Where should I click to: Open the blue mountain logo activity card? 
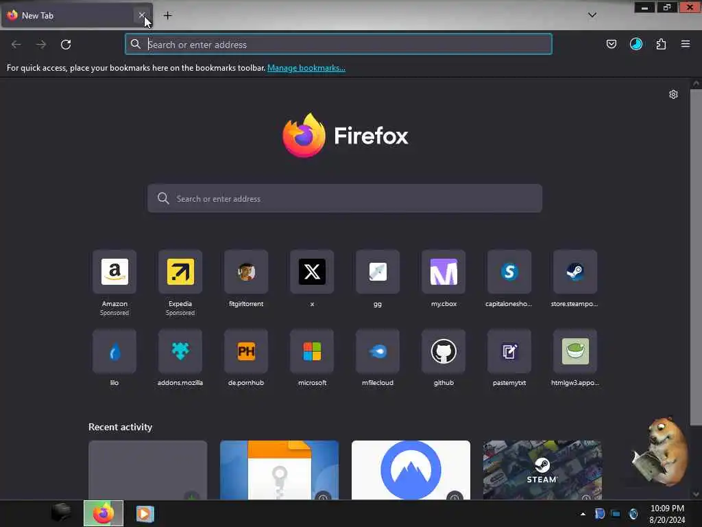pos(411,469)
